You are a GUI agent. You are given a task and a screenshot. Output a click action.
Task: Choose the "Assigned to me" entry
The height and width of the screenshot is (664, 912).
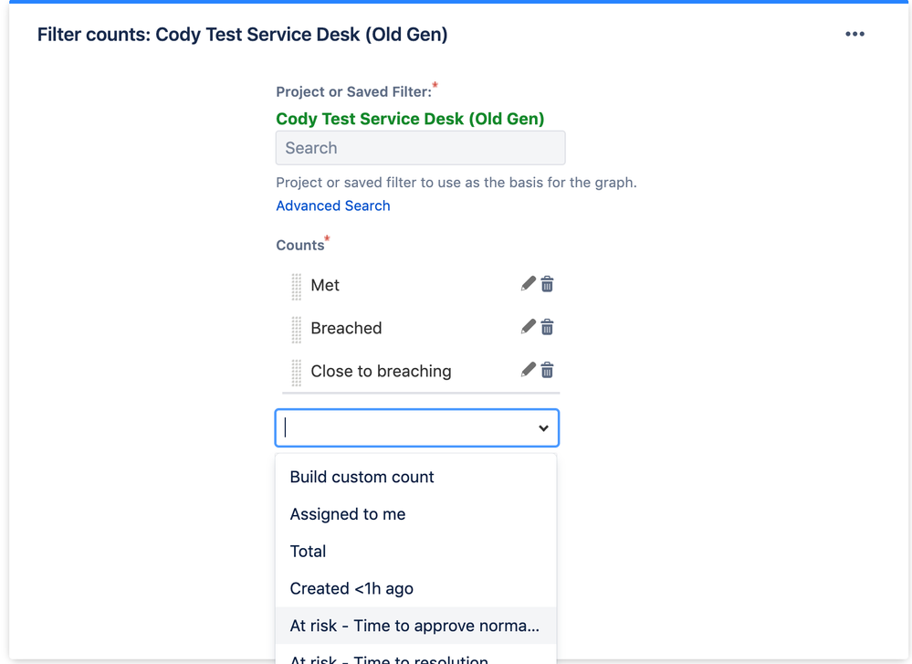pyautogui.click(x=347, y=514)
